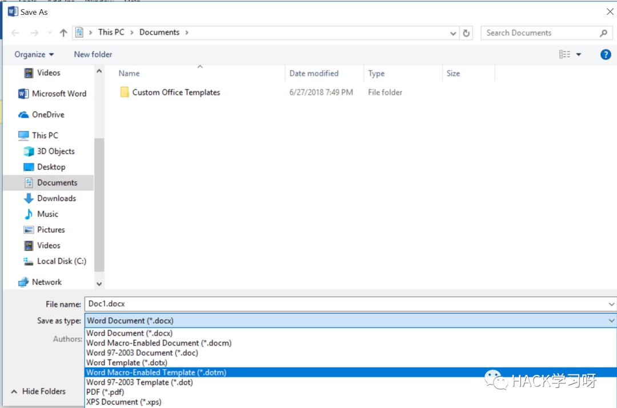Select the top Videos item in sidebar
The width and height of the screenshot is (617, 408).
click(x=49, y=72)
